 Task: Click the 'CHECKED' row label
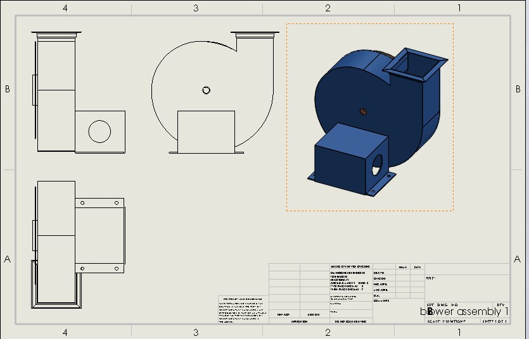pyautogui.click(x=379, y=279)
